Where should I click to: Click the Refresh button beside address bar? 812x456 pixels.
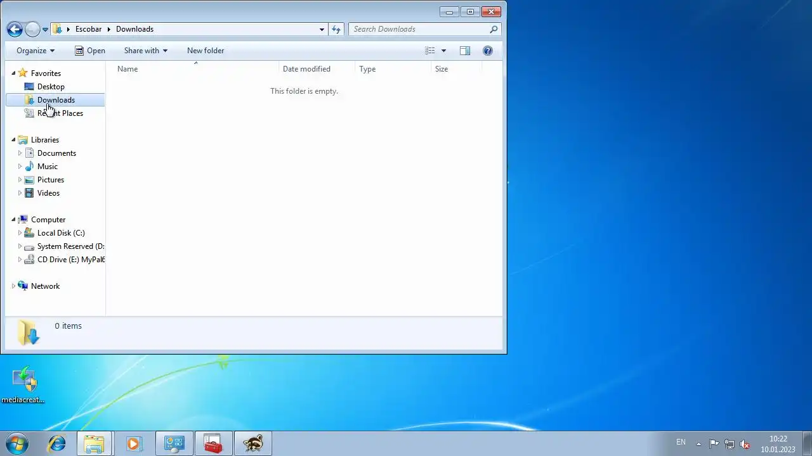(x=336, y=29)
